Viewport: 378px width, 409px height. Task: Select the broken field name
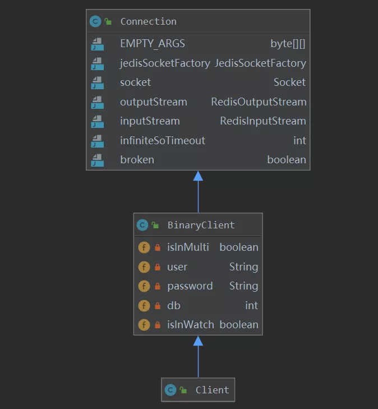[x=137, y=160]
